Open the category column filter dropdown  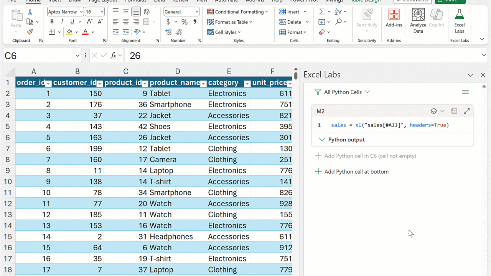[247, 83]
